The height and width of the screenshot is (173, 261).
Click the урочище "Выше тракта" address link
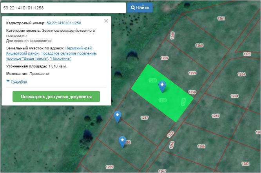coord(26,58)
